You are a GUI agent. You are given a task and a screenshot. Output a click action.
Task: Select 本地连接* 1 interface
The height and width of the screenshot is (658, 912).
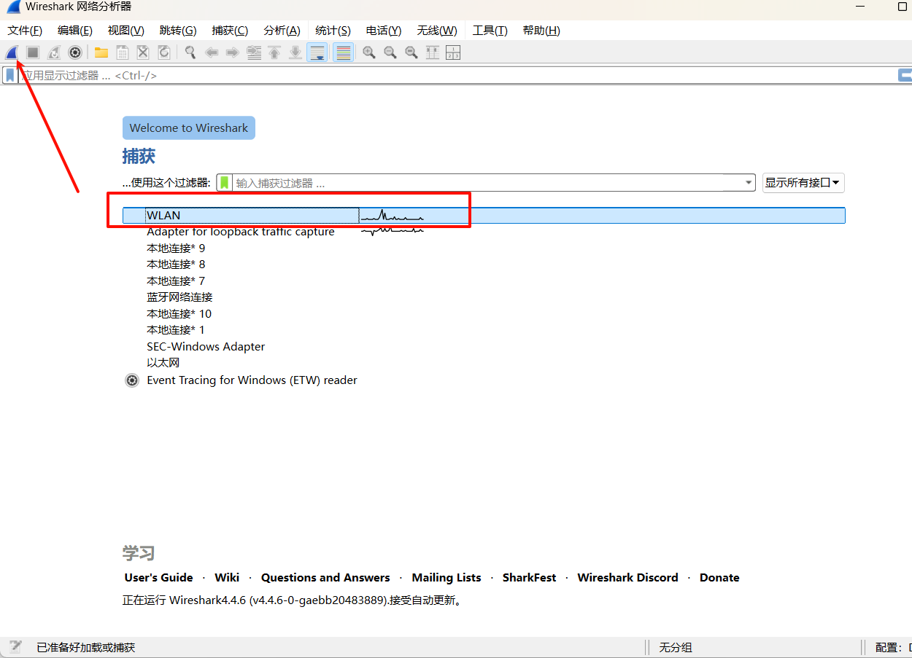(176, 330)
